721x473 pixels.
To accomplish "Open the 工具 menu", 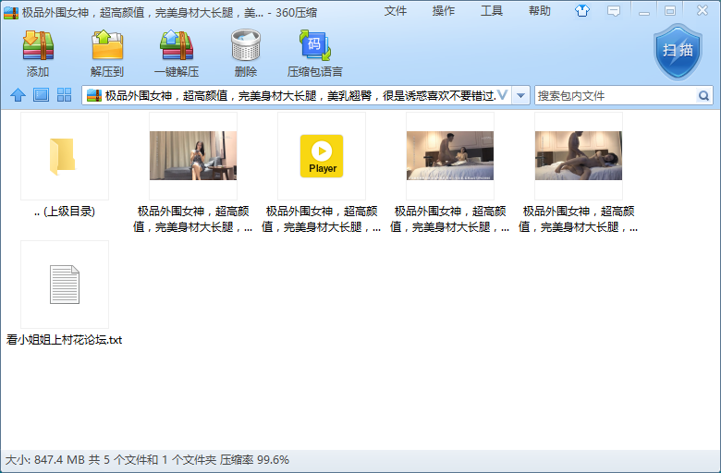I will click(492, 11).
